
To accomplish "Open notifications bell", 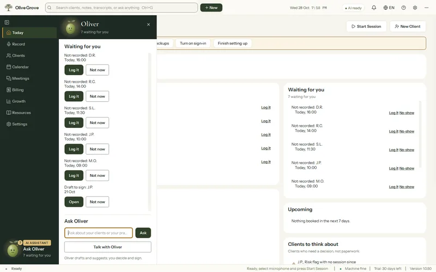I will click(x=374, y=8).
